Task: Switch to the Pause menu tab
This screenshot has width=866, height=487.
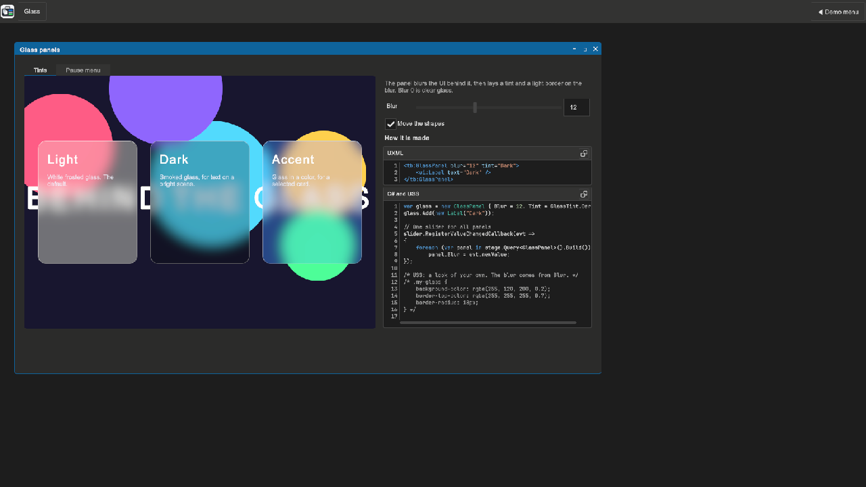Action: 83,70
